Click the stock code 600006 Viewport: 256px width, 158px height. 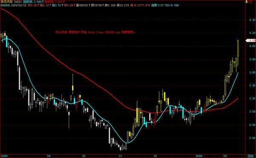[5, 6]
